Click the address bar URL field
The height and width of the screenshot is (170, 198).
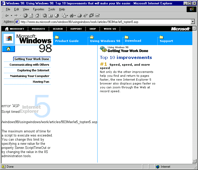coord(103,22)
